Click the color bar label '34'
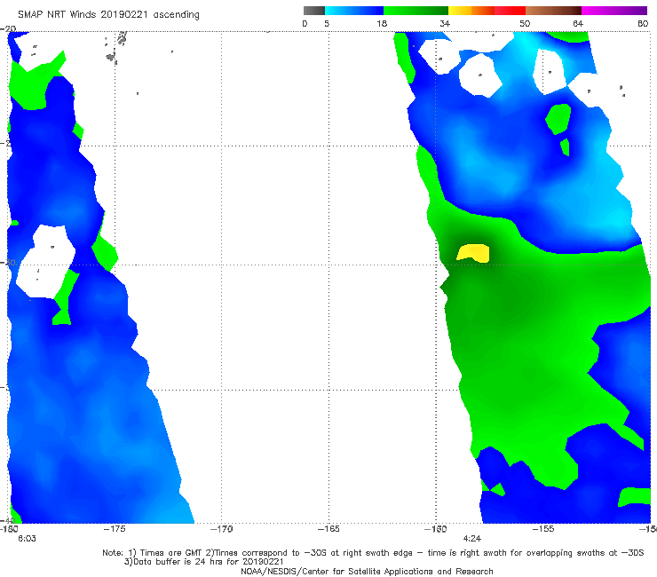The image size is (657, 577). tap(445, 23)
